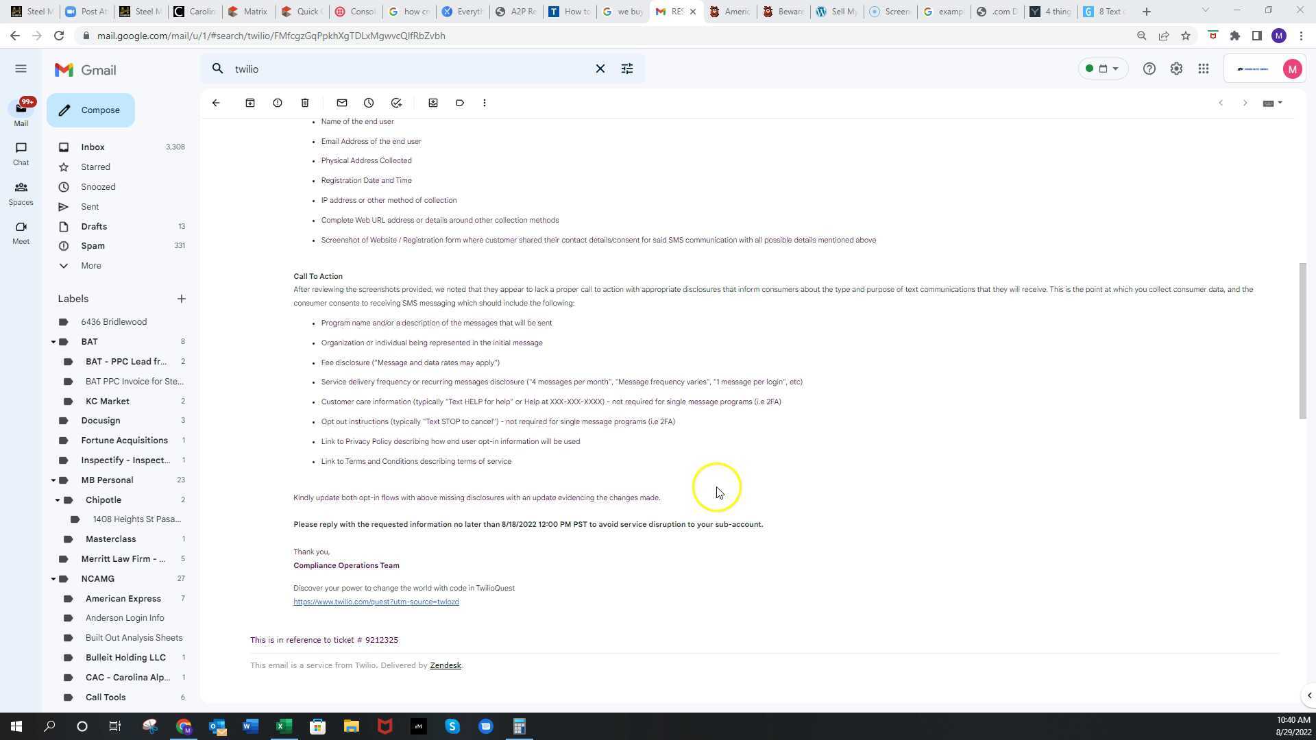Report the email as spam
Image resolution: width=1316 pixels, height=740 pixels.
(x=278, y=103)
